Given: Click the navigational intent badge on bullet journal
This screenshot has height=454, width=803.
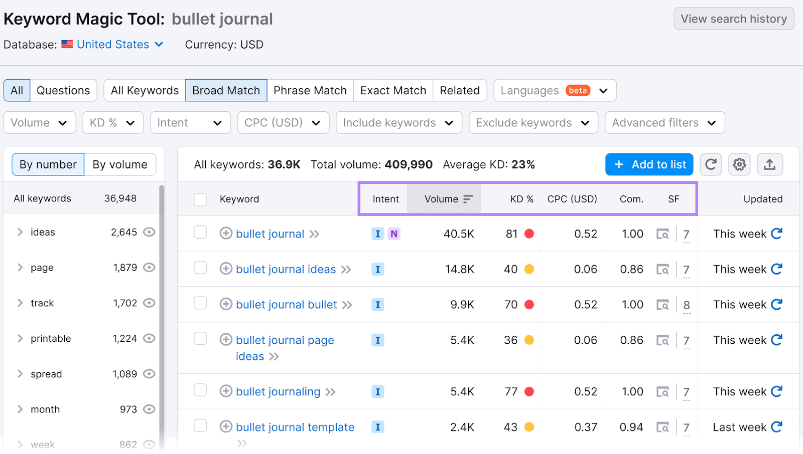Looking at the screenshot, I should [x=393, y=234].
